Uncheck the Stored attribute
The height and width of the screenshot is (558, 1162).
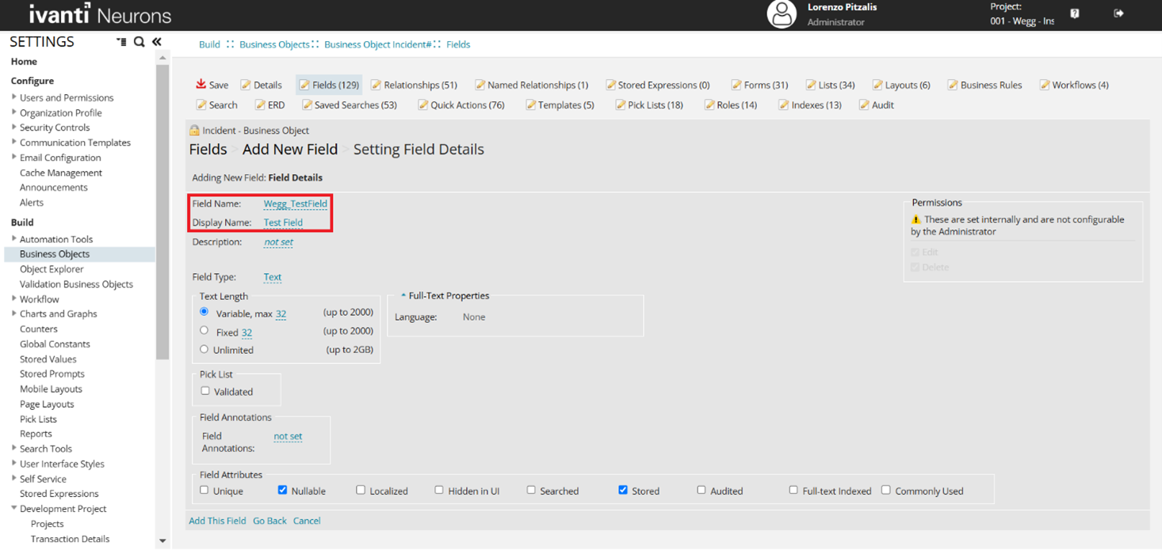pyautogui.click(x=623, y=490)
